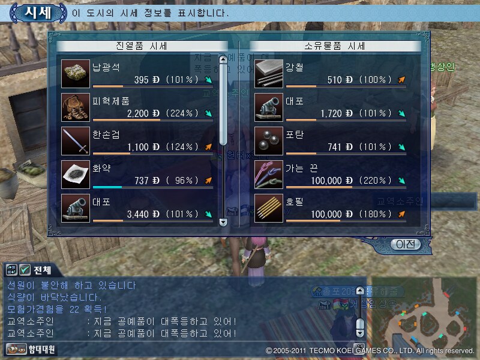Click the market list scroll up arrow
The height and width of the screenshot is (360, 480).
[223, 59]
